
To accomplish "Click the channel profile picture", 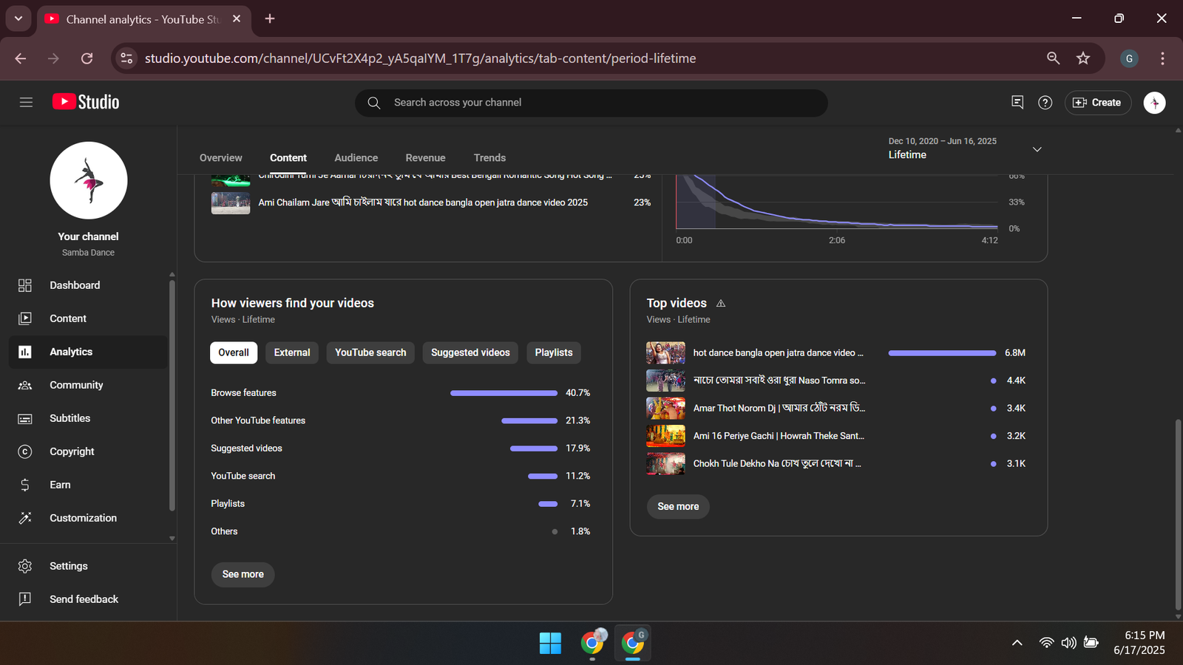I will (89, 180).
